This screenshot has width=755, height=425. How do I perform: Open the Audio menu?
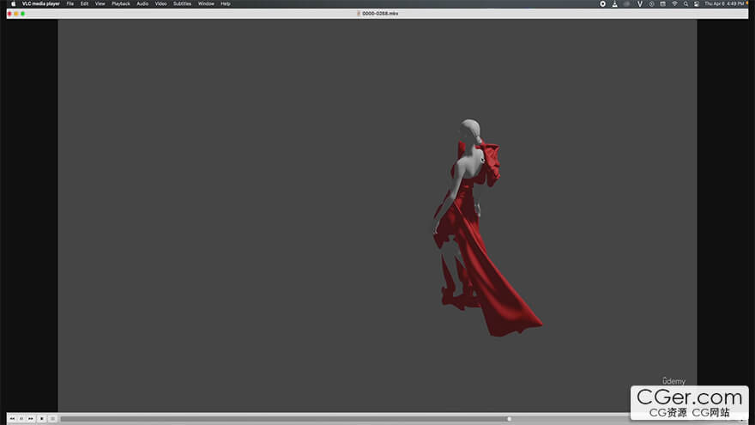[142, 3]
